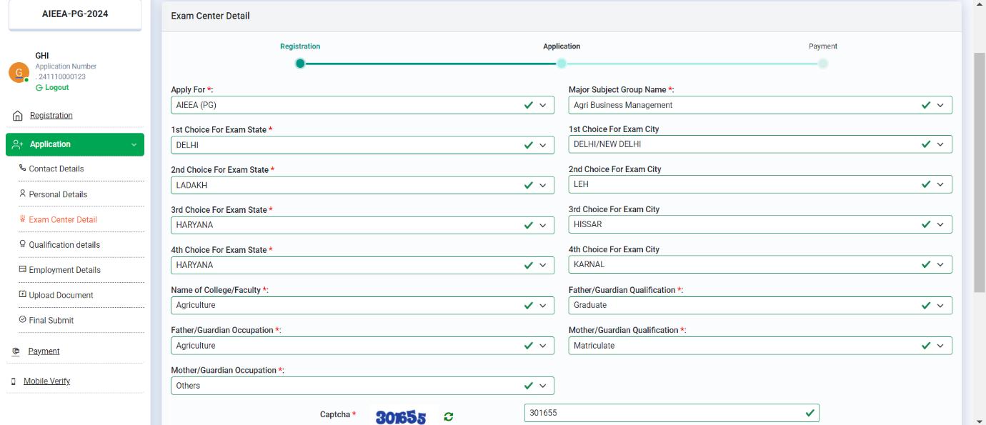This screenshot has width=986, height=425.
Task: Go to Registration link in sidebar
Action: (x=51, y=116)
